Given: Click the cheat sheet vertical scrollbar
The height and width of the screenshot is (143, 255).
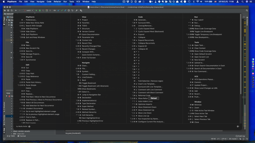Looking at the screenshot, I should pos(241,53).
